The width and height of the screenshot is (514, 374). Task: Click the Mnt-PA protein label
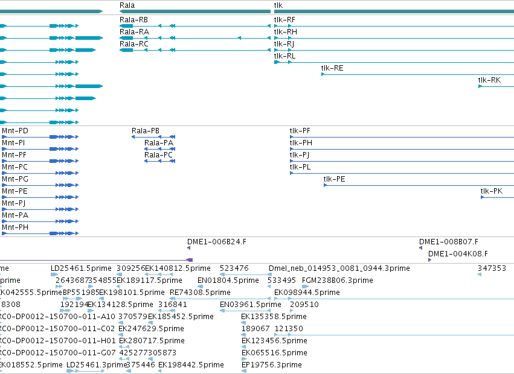pyautogui.click(x=15, y=216)
